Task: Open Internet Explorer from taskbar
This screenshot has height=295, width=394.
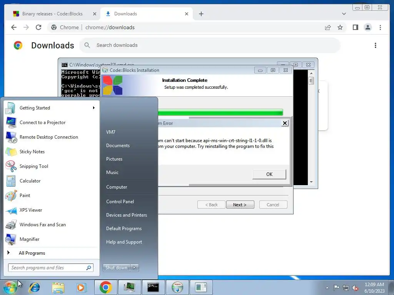Action: pos(34,287)
